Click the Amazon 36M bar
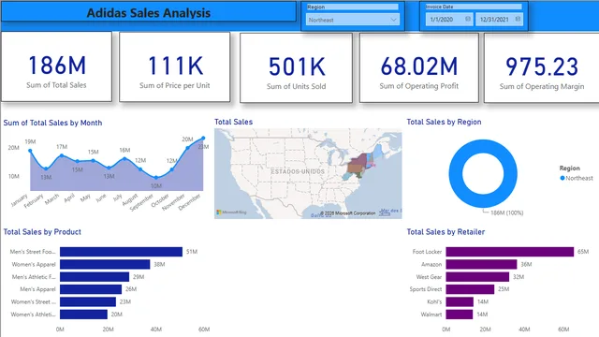Image resolution: width=599 pixels, height=337 pixels. tap(481, 264)
